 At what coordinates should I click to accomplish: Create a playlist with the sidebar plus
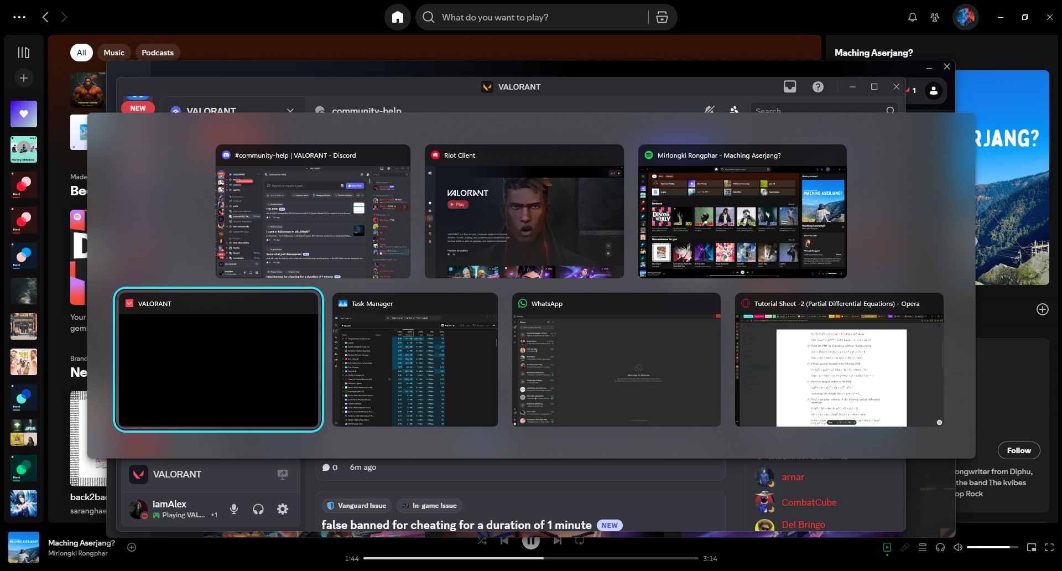24,78
